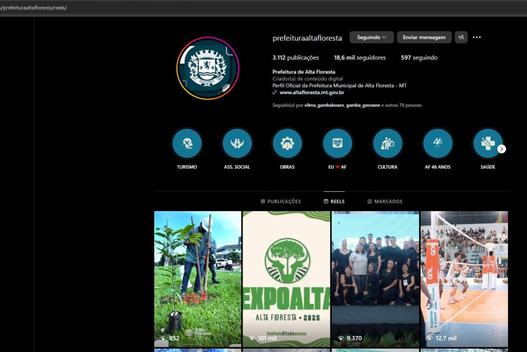This screenshot has width=527, height=352.
Task: Switch to the Publicações tab
Action: [x=281, y=201]
